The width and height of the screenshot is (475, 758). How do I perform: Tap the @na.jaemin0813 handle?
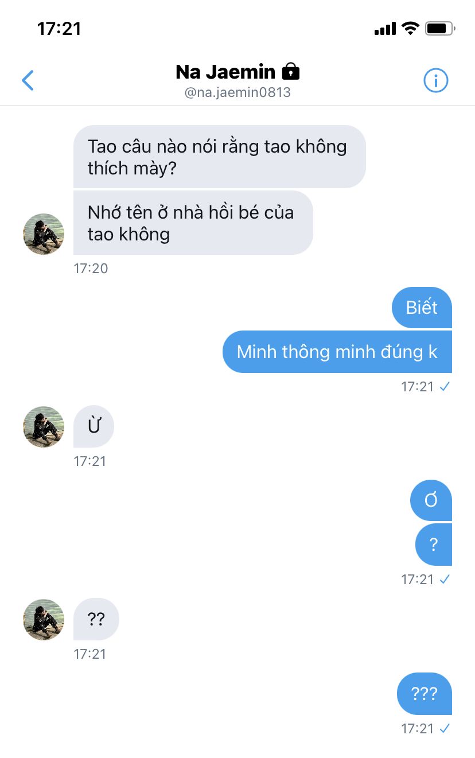tap(237, 92)
